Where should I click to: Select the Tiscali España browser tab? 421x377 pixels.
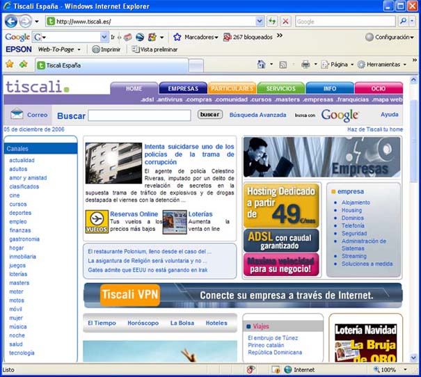[x=112, y=65]
